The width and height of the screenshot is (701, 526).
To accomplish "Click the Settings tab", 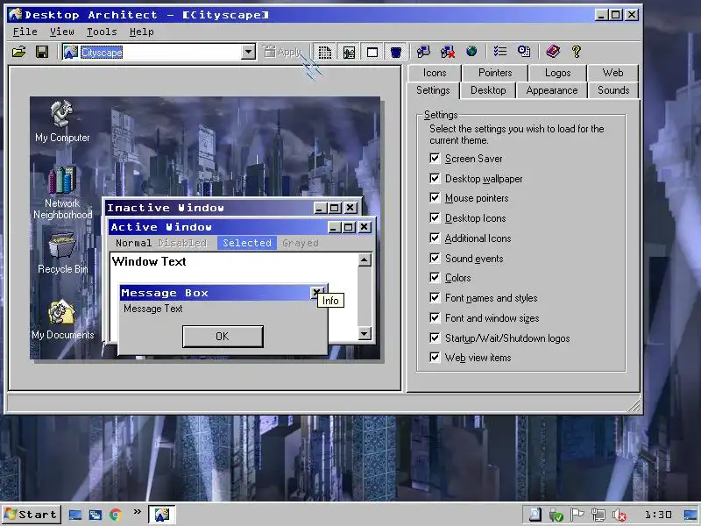I will tap(433, 90).
